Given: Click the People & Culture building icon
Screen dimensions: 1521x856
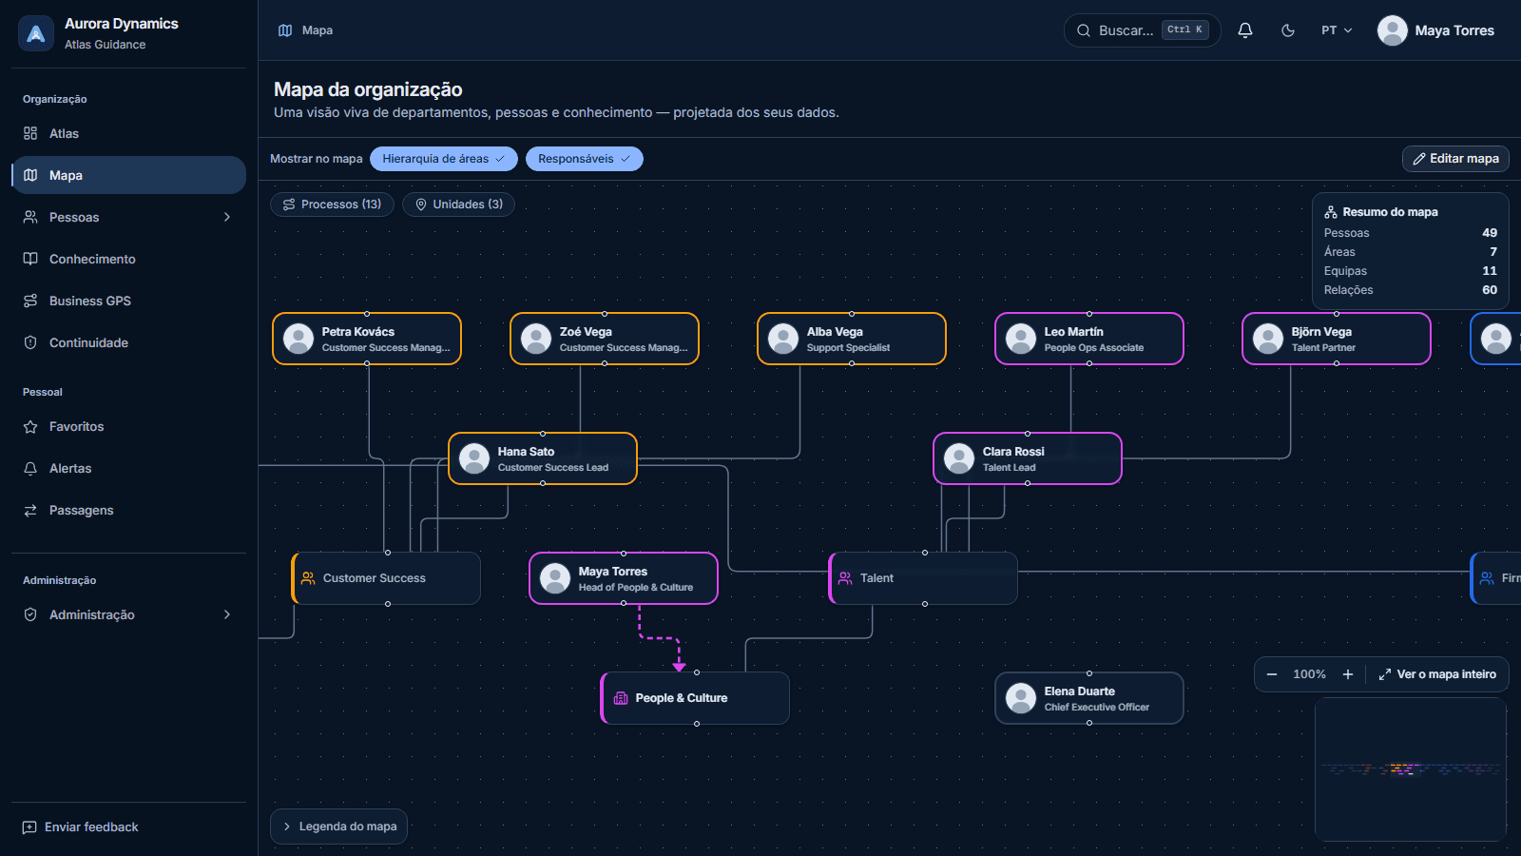Looking at the screenshot, I should click(621, 698).
